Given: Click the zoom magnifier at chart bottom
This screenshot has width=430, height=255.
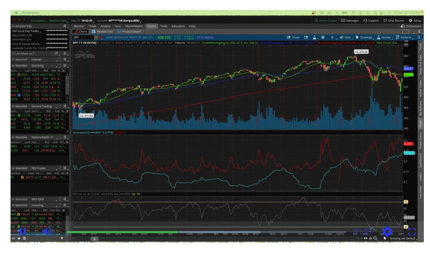Looking at the screenshot, I should coord(375,238).
